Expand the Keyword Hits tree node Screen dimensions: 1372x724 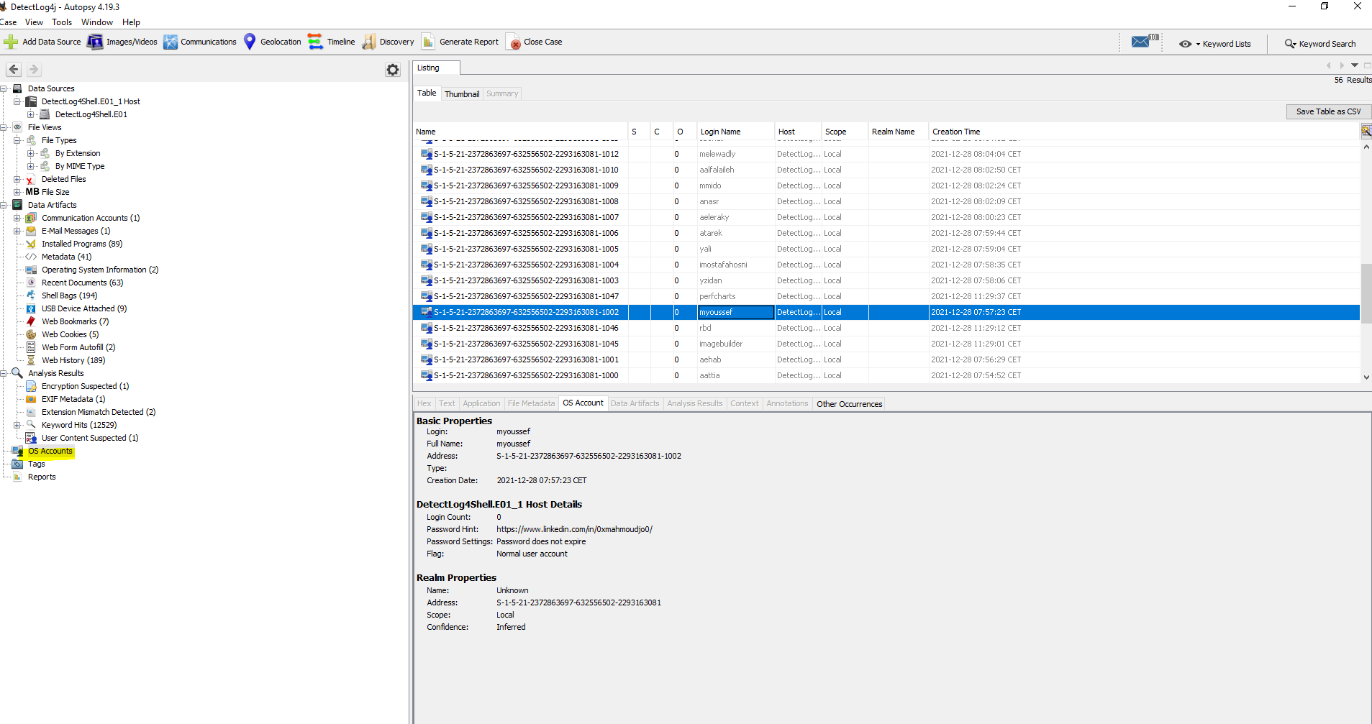pos(17,425)
